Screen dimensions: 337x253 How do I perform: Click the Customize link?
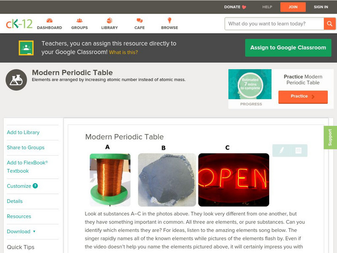pyautogui.click(x=19, y=186)
